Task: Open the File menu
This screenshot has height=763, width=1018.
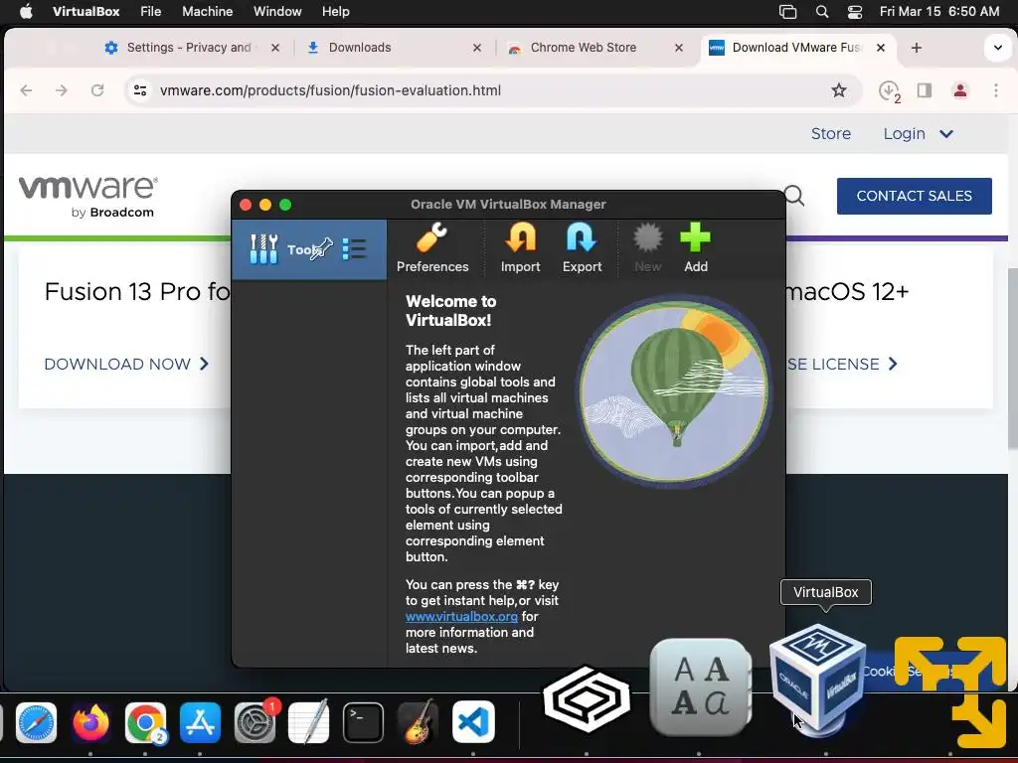Action: [151, 11]
